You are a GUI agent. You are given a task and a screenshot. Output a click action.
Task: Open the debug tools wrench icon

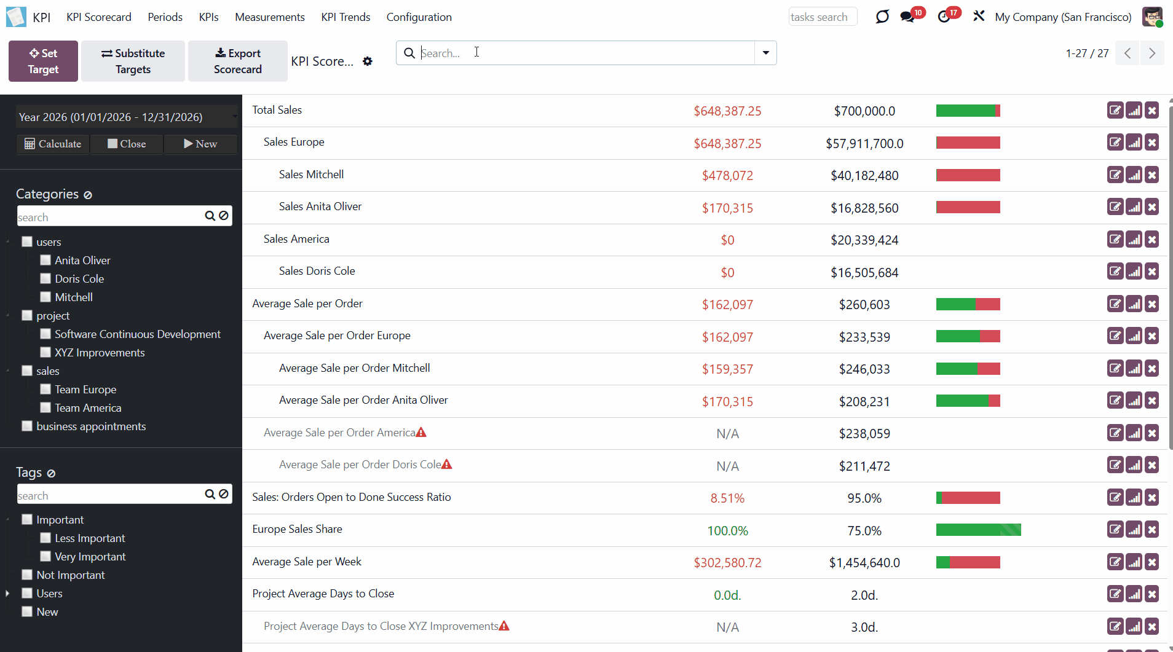point(979,17)
